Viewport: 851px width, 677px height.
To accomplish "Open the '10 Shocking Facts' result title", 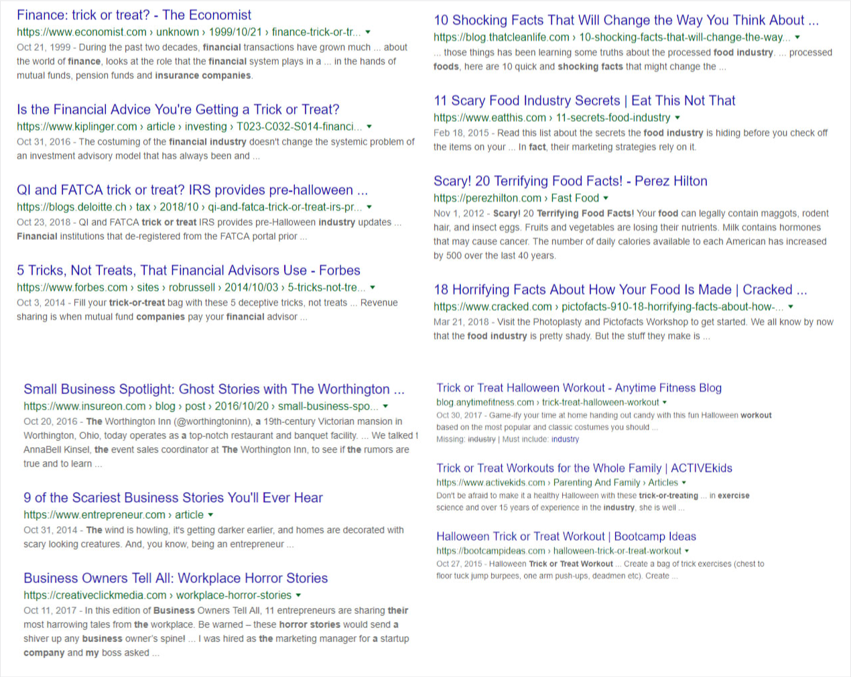I will coord(626,20).
